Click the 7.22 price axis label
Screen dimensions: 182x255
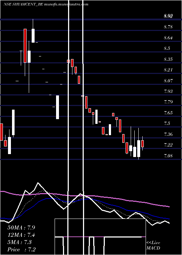(x=168, y=145)
